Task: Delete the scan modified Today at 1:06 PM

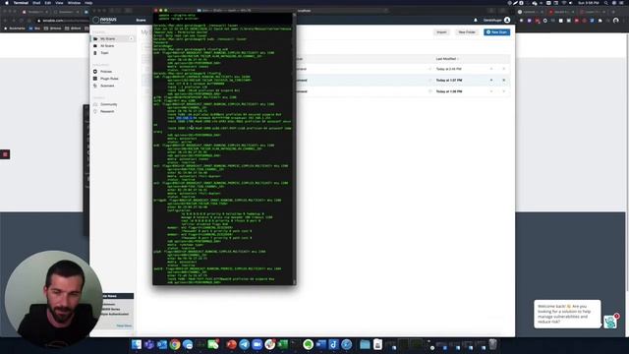Action: [x=504, y=91]
